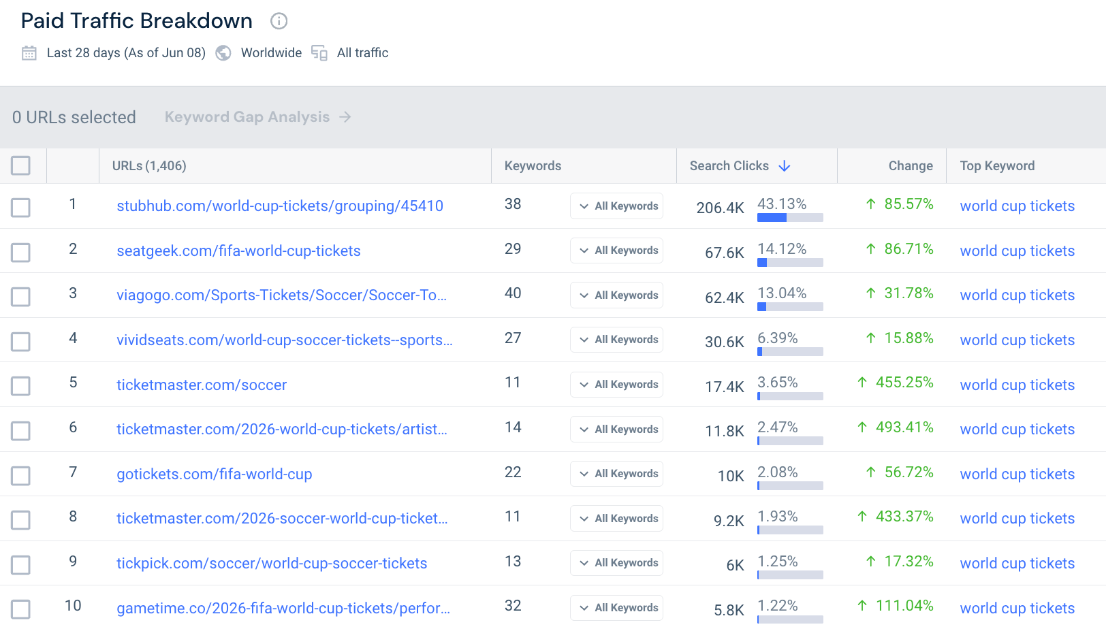
Task: Click the 455.25% change value
Action: click(904, 383)
